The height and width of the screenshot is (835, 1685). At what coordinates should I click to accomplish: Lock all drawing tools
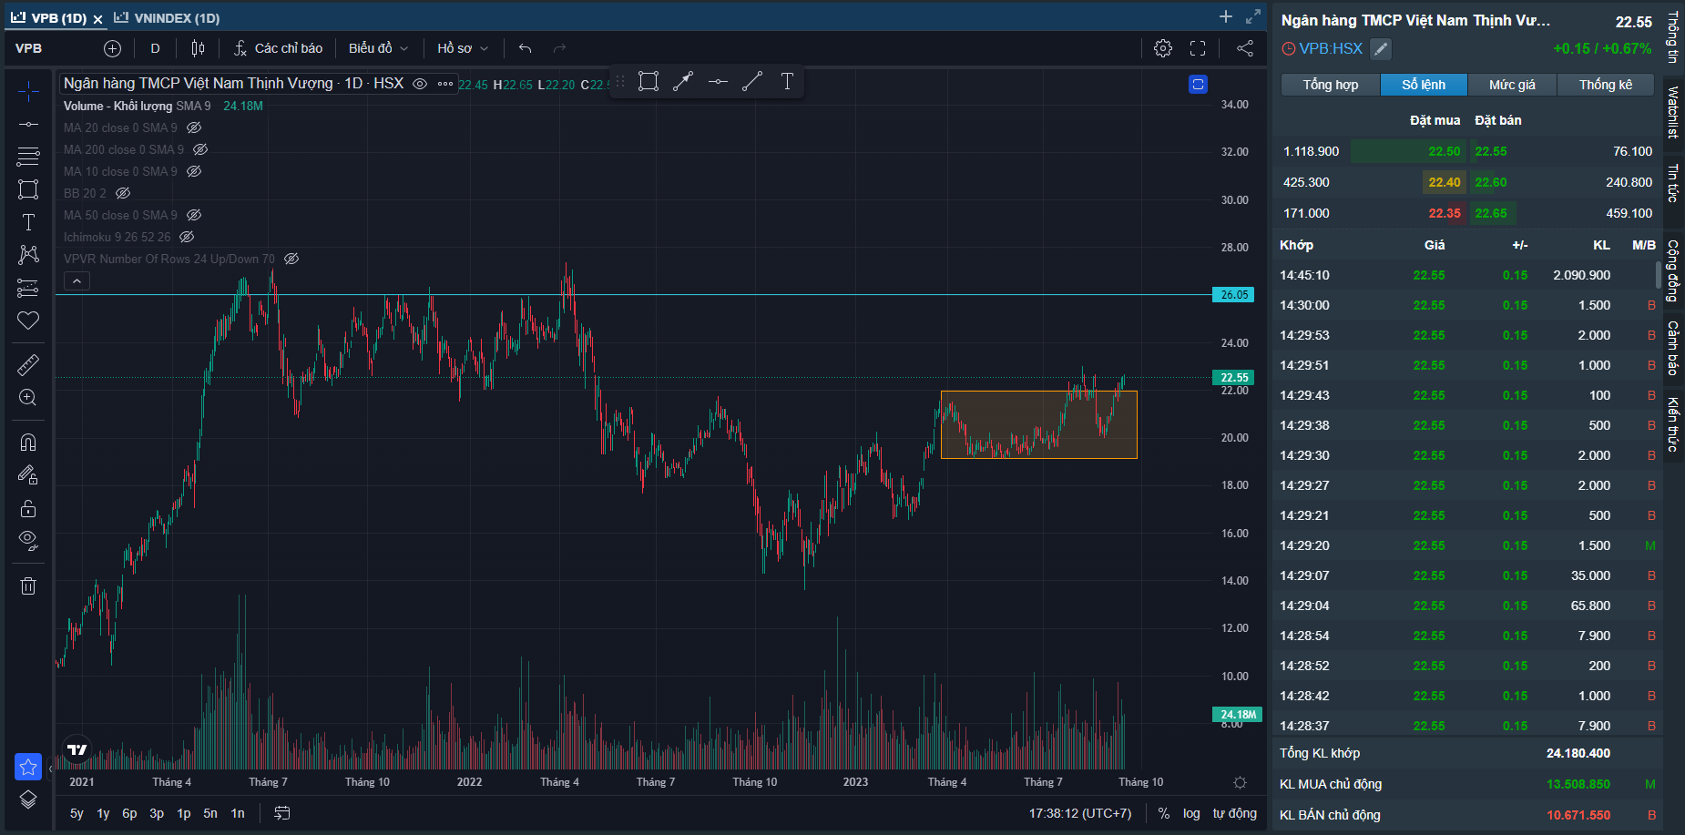(x=28, y=508)
